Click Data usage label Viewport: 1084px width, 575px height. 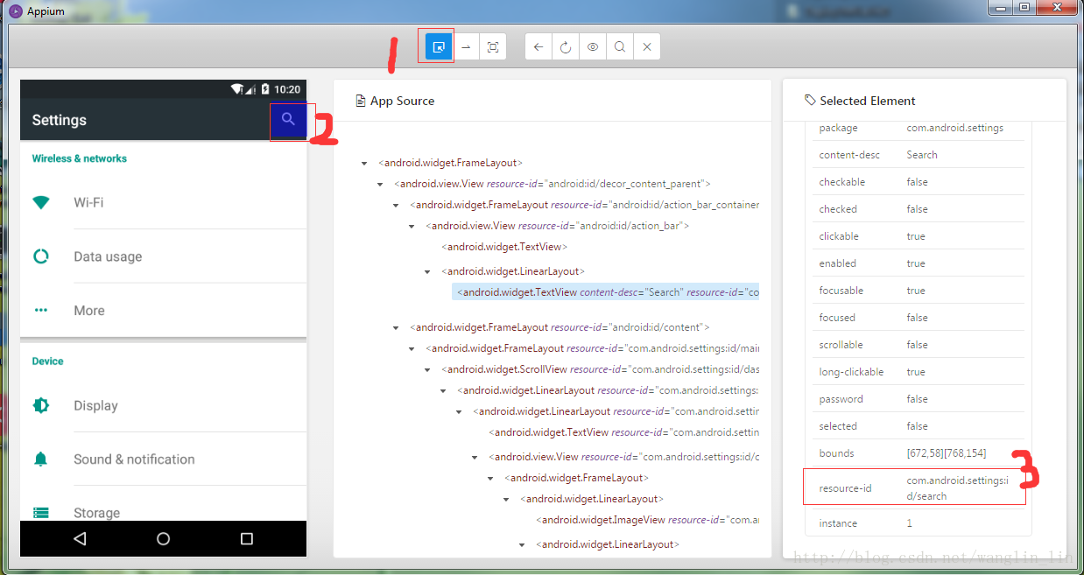(108, 256)
